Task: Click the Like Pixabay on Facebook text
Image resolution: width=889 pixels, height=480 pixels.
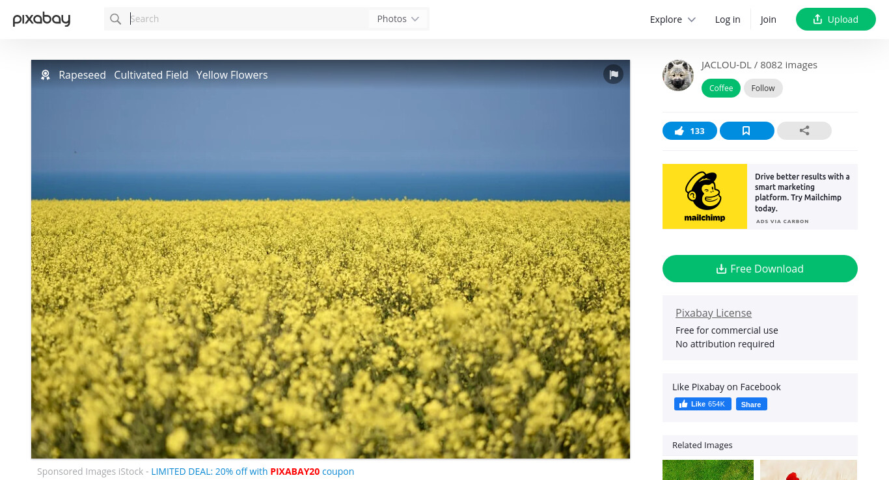Action: [x=726, y=387]
